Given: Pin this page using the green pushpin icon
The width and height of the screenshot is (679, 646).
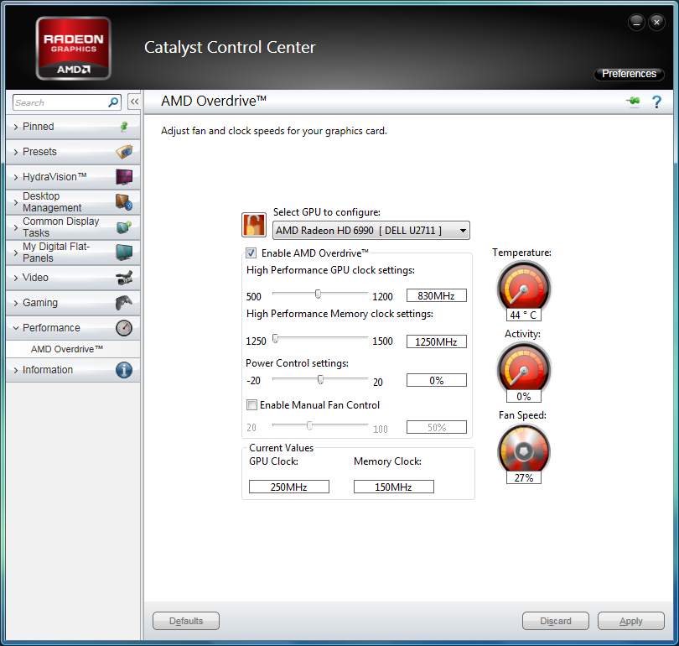Looking at the screenshot, I should click(633, 102).
